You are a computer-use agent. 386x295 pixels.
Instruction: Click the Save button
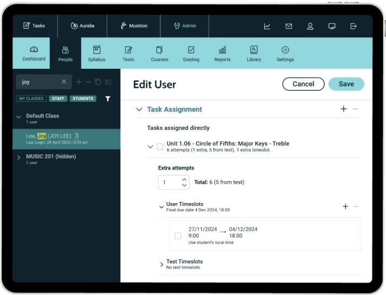[346, 84]
